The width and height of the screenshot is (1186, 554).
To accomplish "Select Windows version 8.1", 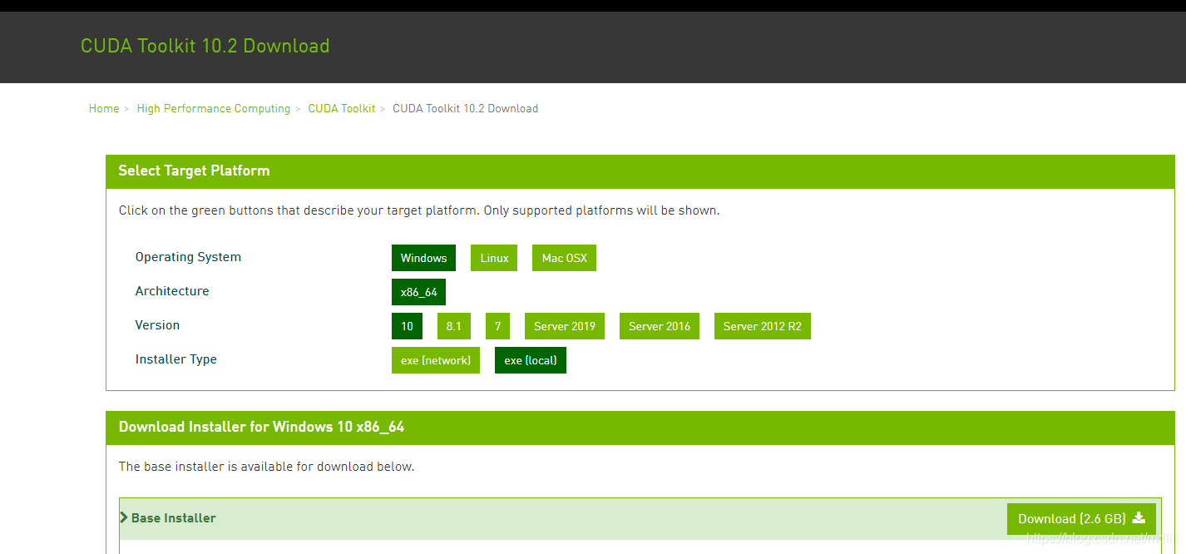I will point(453,326).
